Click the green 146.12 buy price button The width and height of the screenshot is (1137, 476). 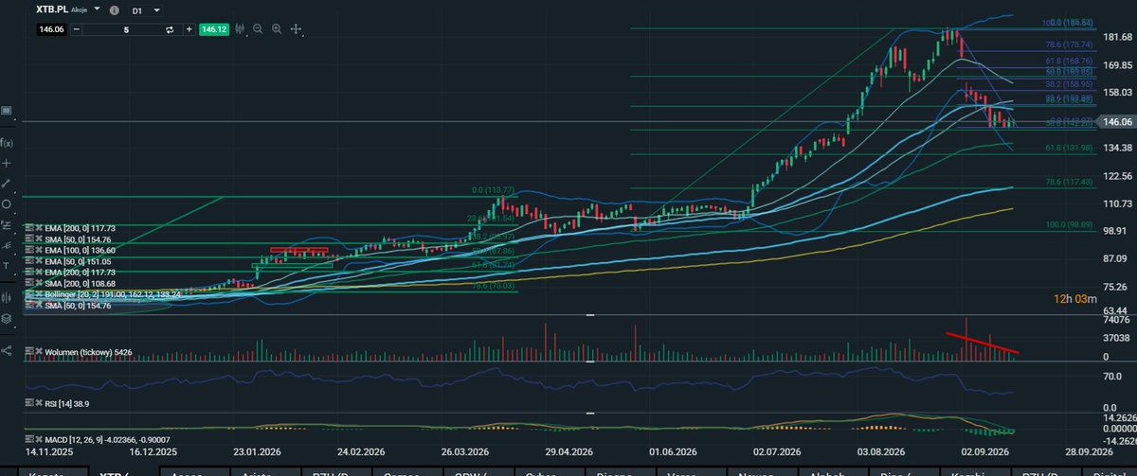coord(215,29)
